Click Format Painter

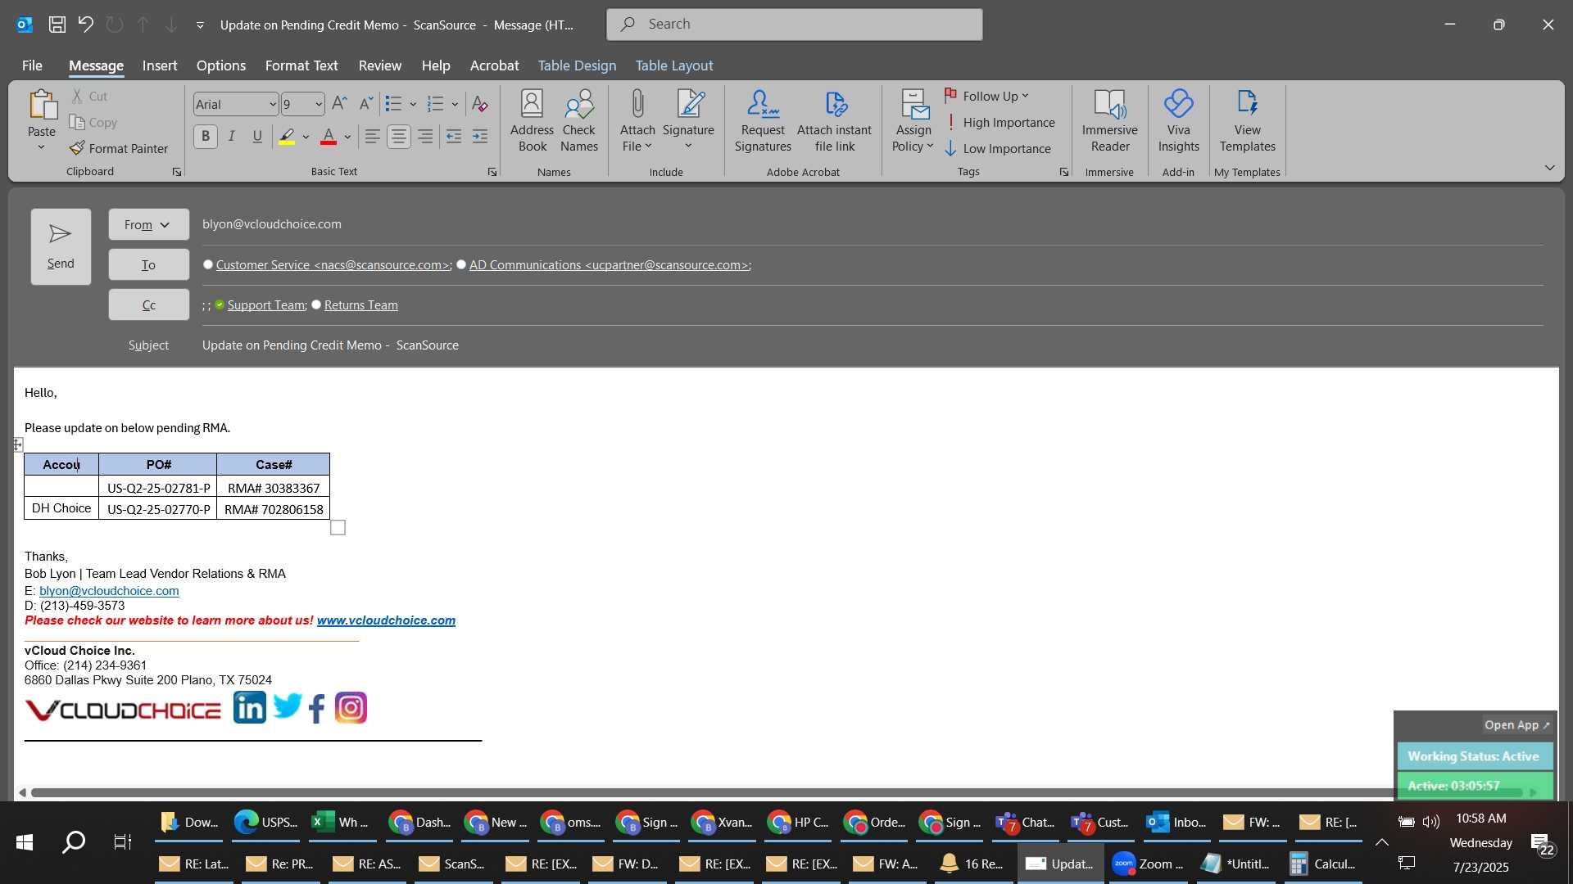pos(119,148)
